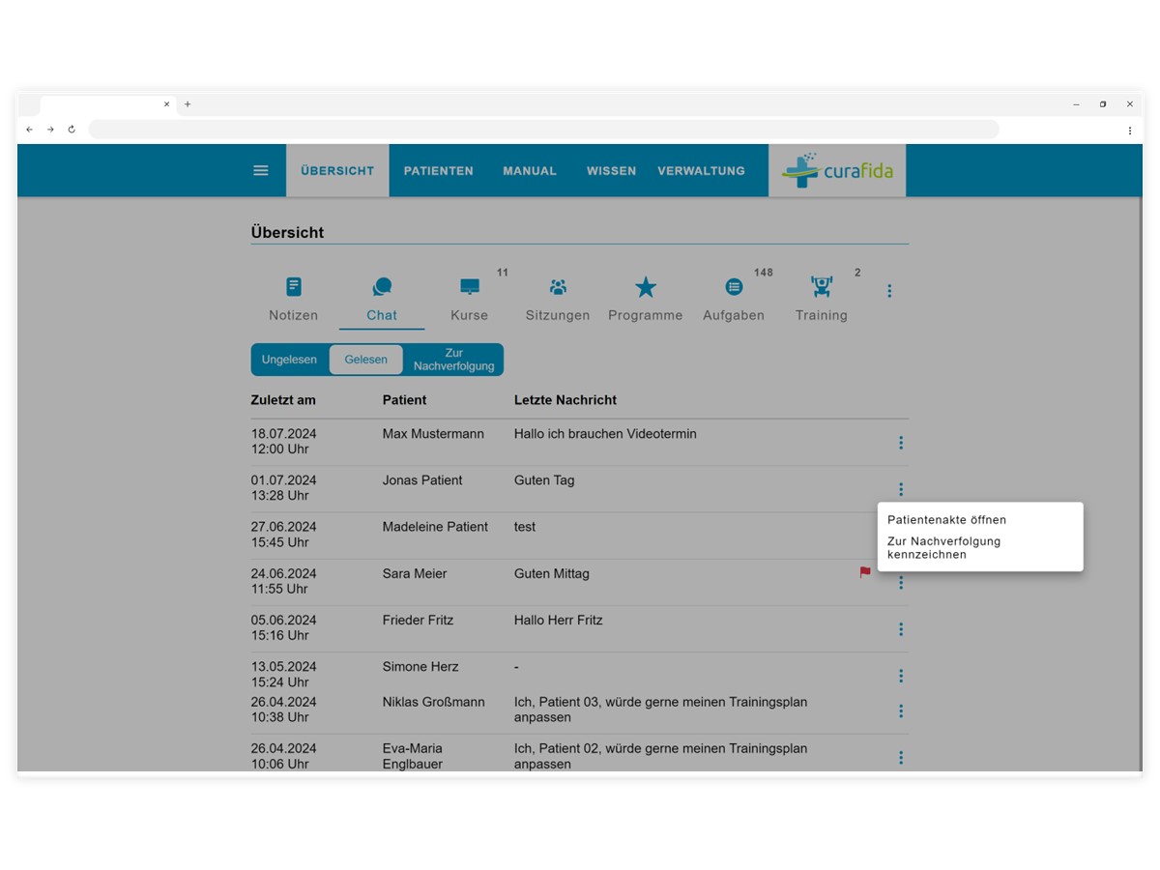This screenshot has width=1160, height=870.
Task: Click the browser address bar
Action: pos(543,130)
